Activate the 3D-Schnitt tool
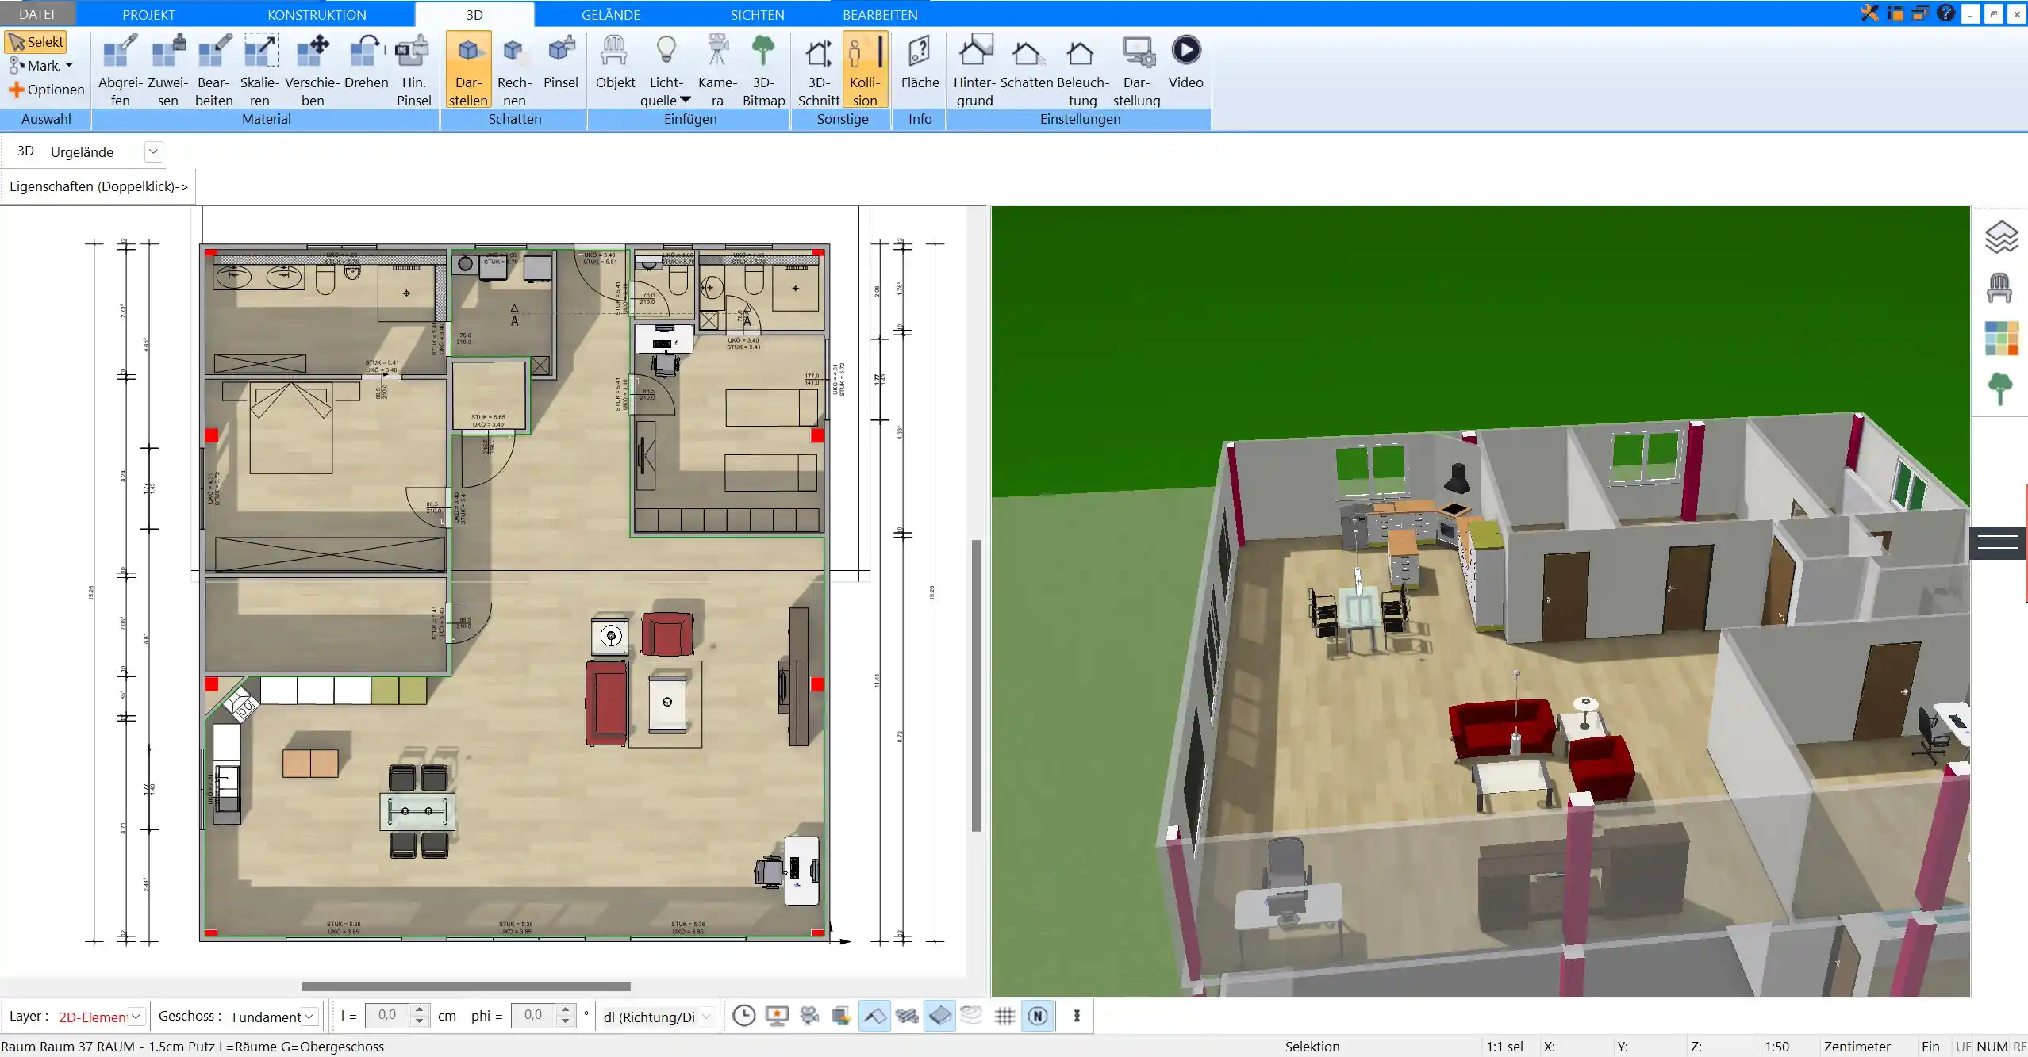 819,70
